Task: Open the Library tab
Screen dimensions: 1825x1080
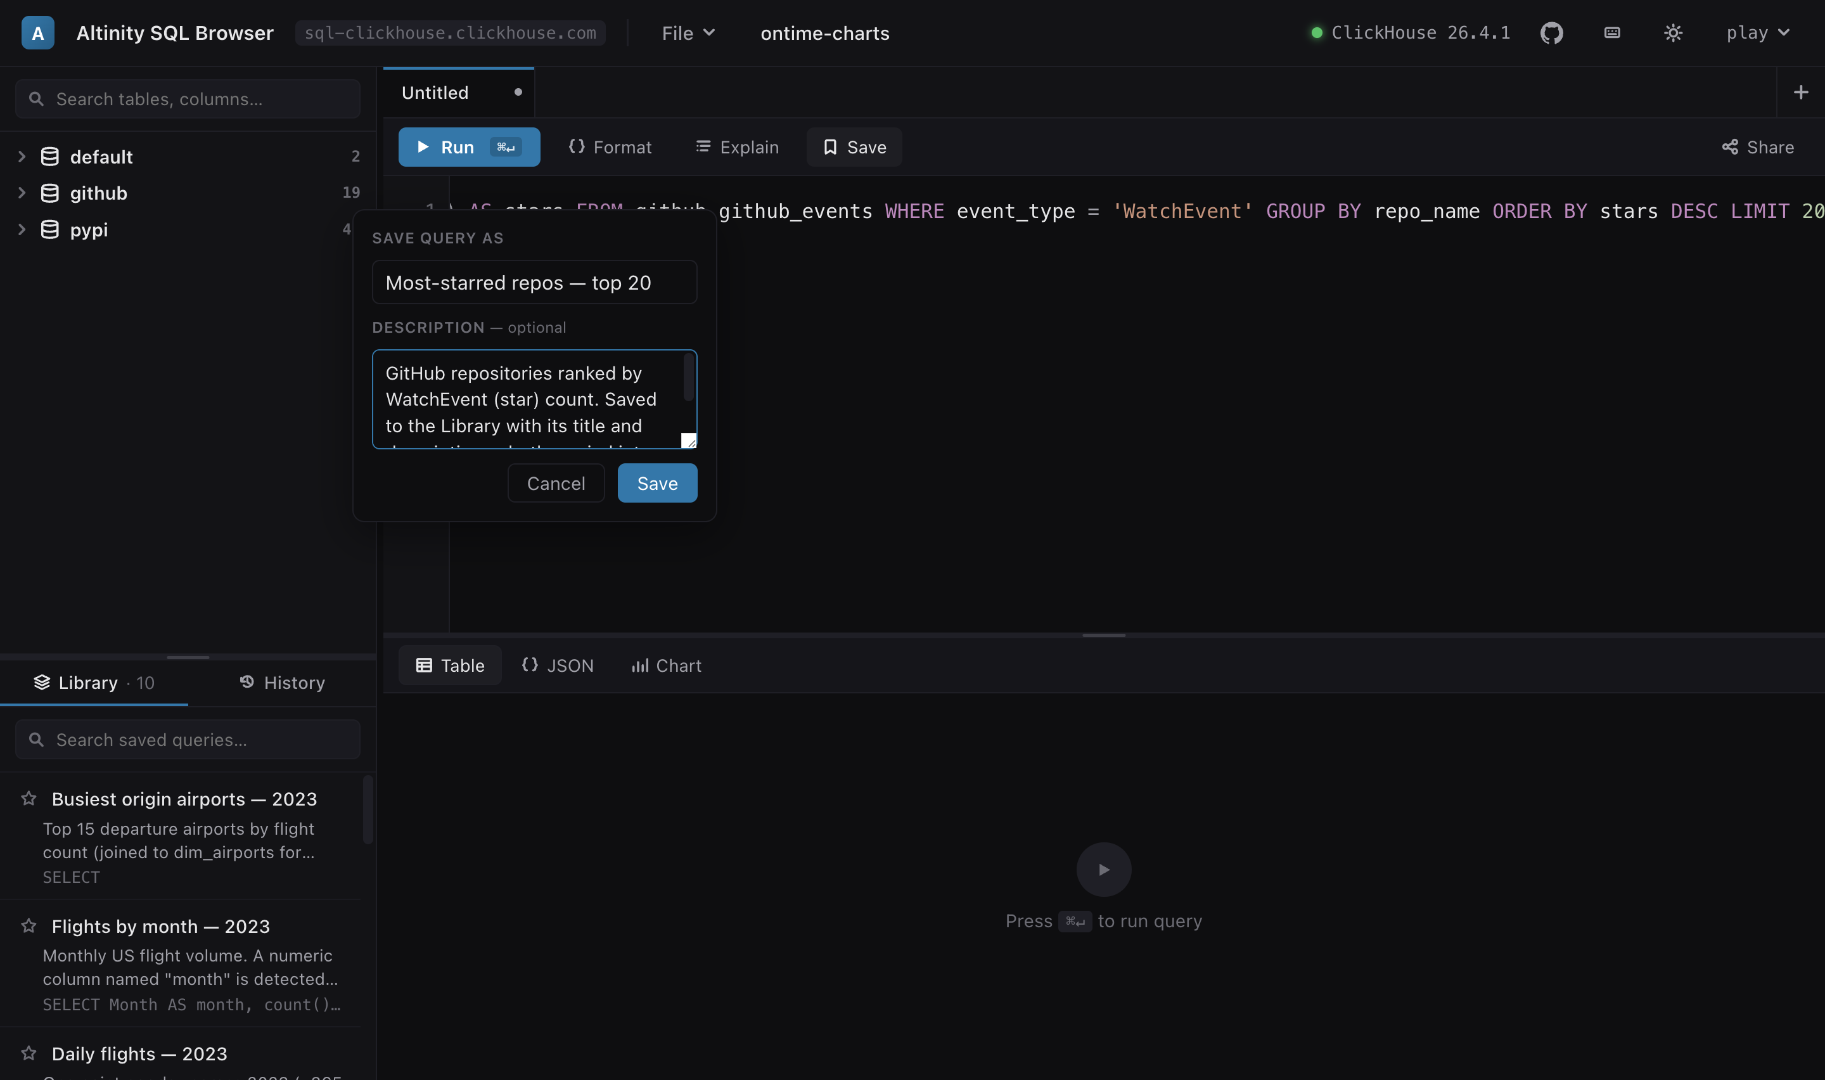Action: click(94, 683)
